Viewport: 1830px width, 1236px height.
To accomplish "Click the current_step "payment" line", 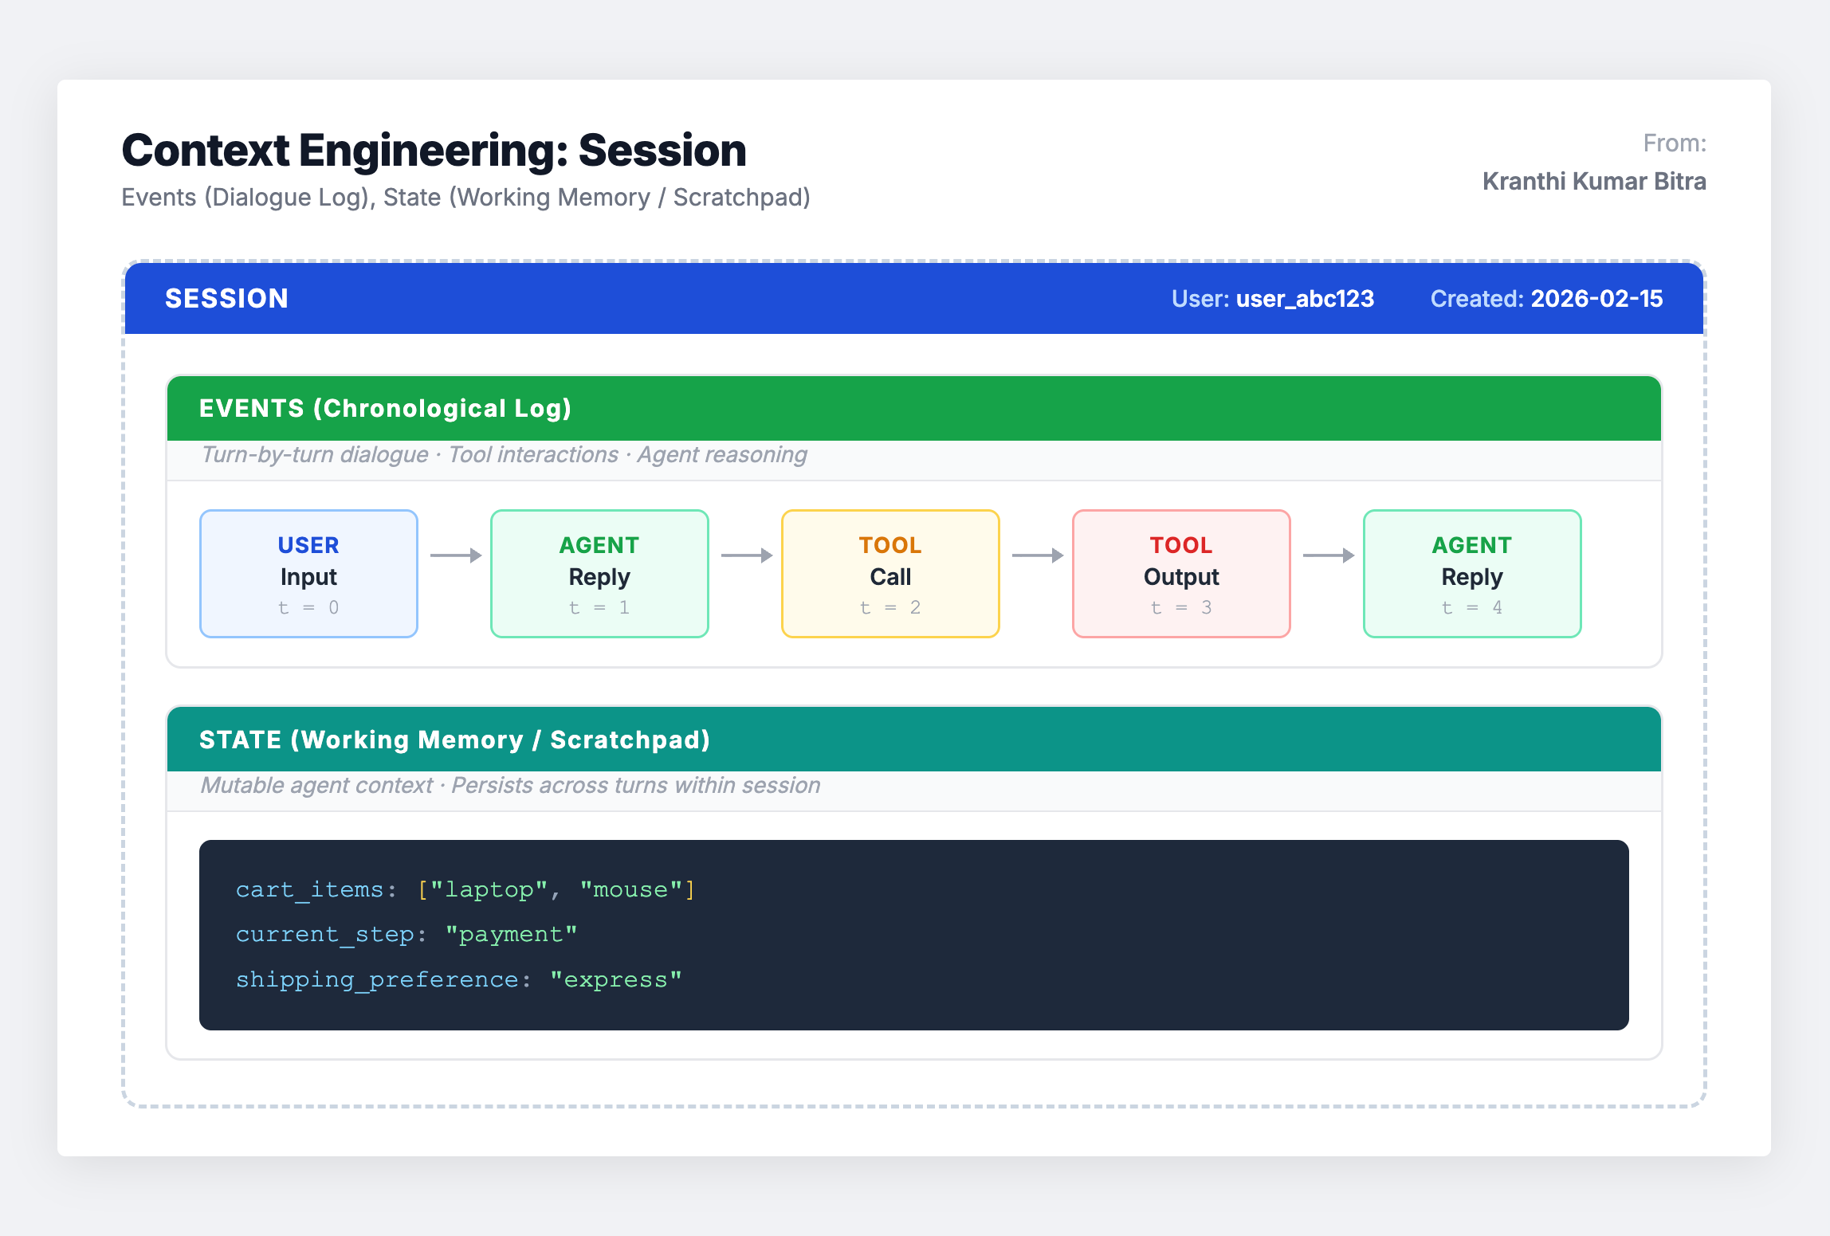I will 406,934.
